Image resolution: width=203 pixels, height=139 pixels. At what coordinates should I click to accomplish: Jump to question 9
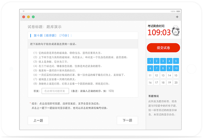click(x=170, y=68)
